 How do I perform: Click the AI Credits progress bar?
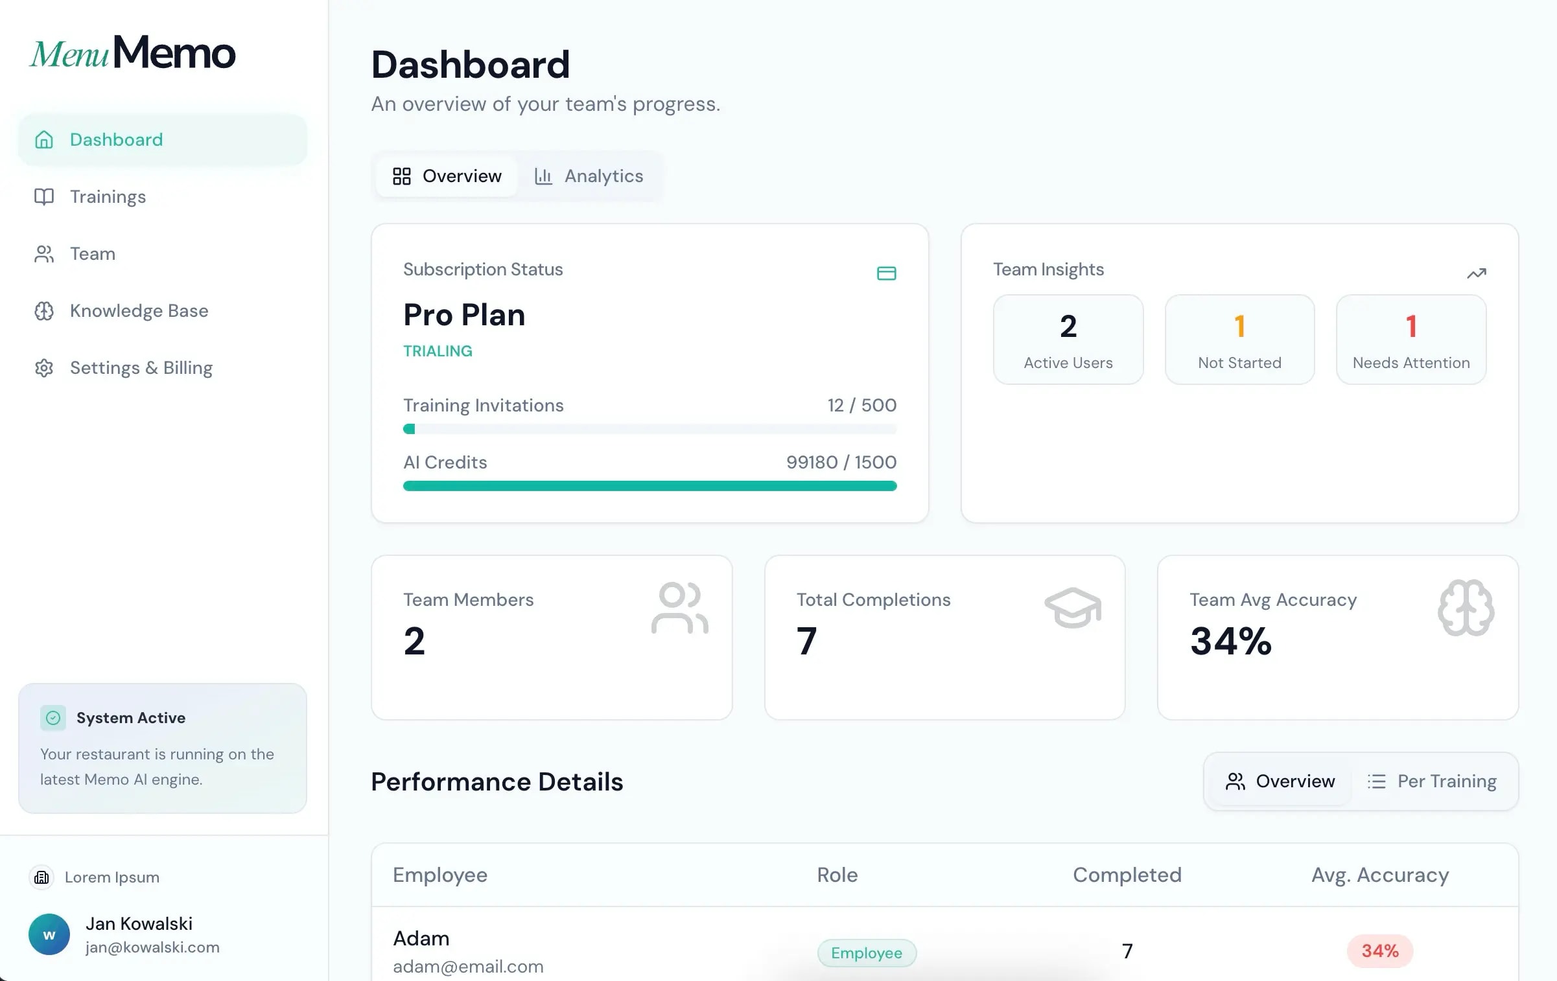point(650,485)
